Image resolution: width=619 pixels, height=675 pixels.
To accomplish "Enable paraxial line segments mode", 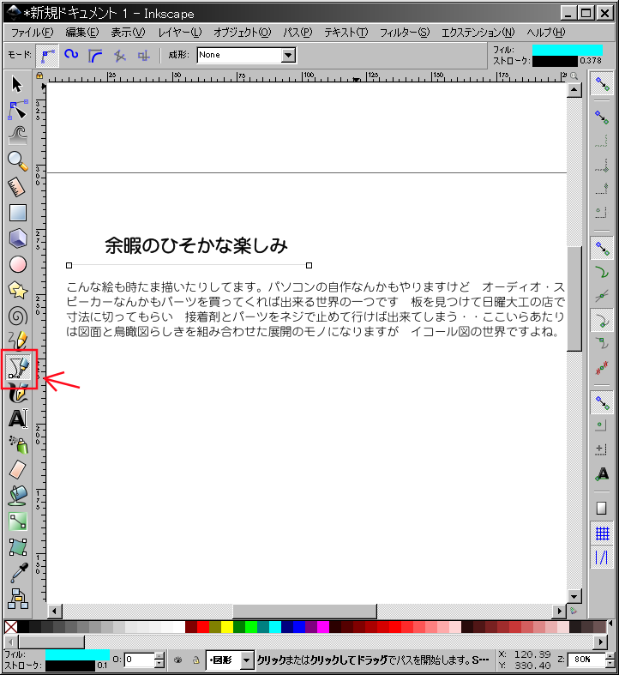I will pyautogui.click(x=144, y=56).
